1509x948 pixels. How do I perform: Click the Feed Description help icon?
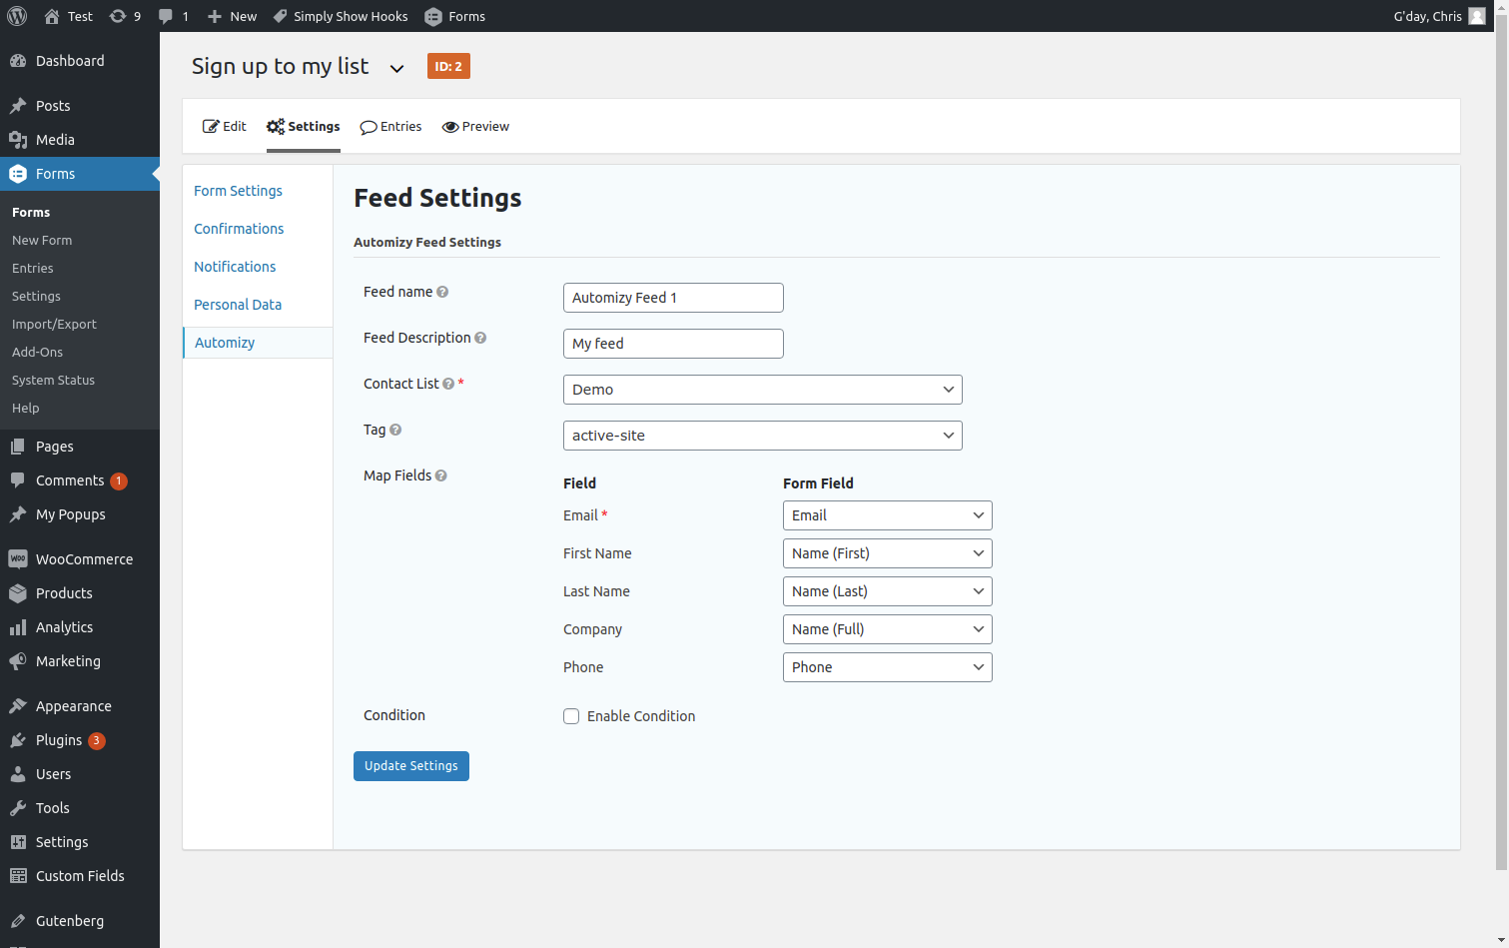click(x=480, y=338)
